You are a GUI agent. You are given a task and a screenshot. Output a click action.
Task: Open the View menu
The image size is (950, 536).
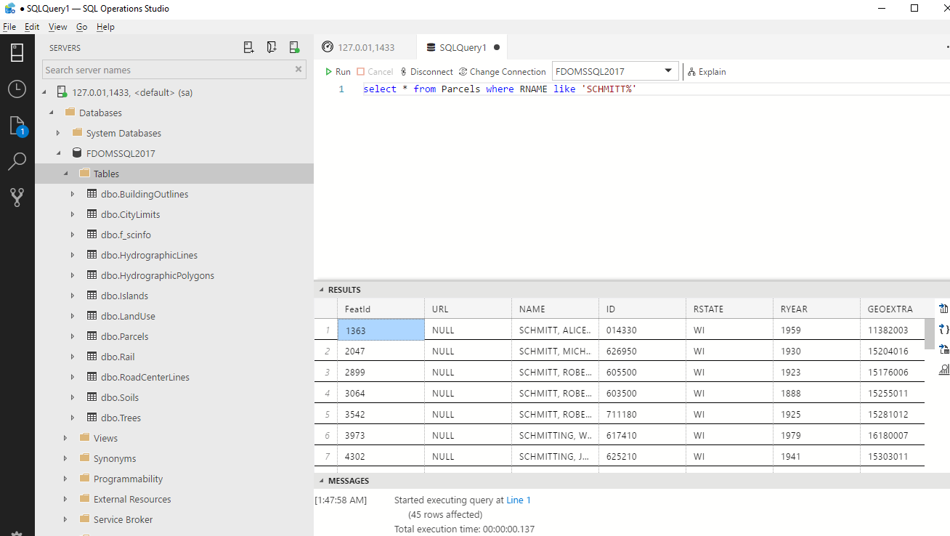coord(57,27)
